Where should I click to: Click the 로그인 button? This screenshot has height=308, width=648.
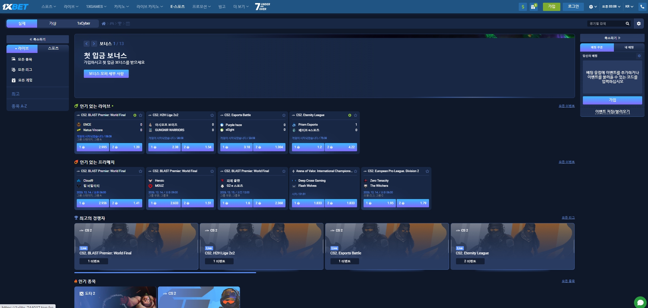pyautogui.click(x=573, y=6)
